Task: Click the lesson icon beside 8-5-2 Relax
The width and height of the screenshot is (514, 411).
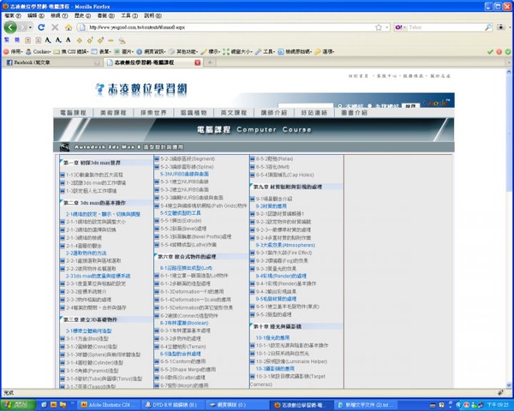Action: (x=253, y=159)
